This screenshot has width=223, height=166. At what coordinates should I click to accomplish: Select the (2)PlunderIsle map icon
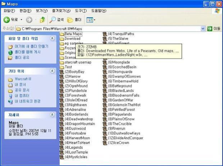(x=62, y=91)
